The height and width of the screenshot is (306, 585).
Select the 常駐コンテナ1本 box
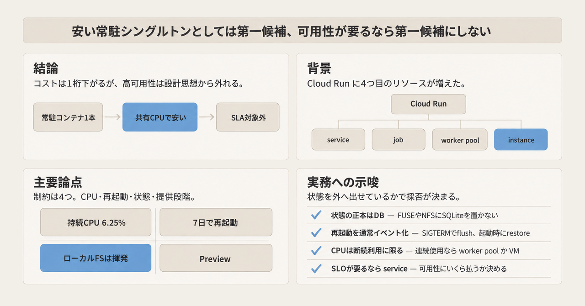coord(69,117)
